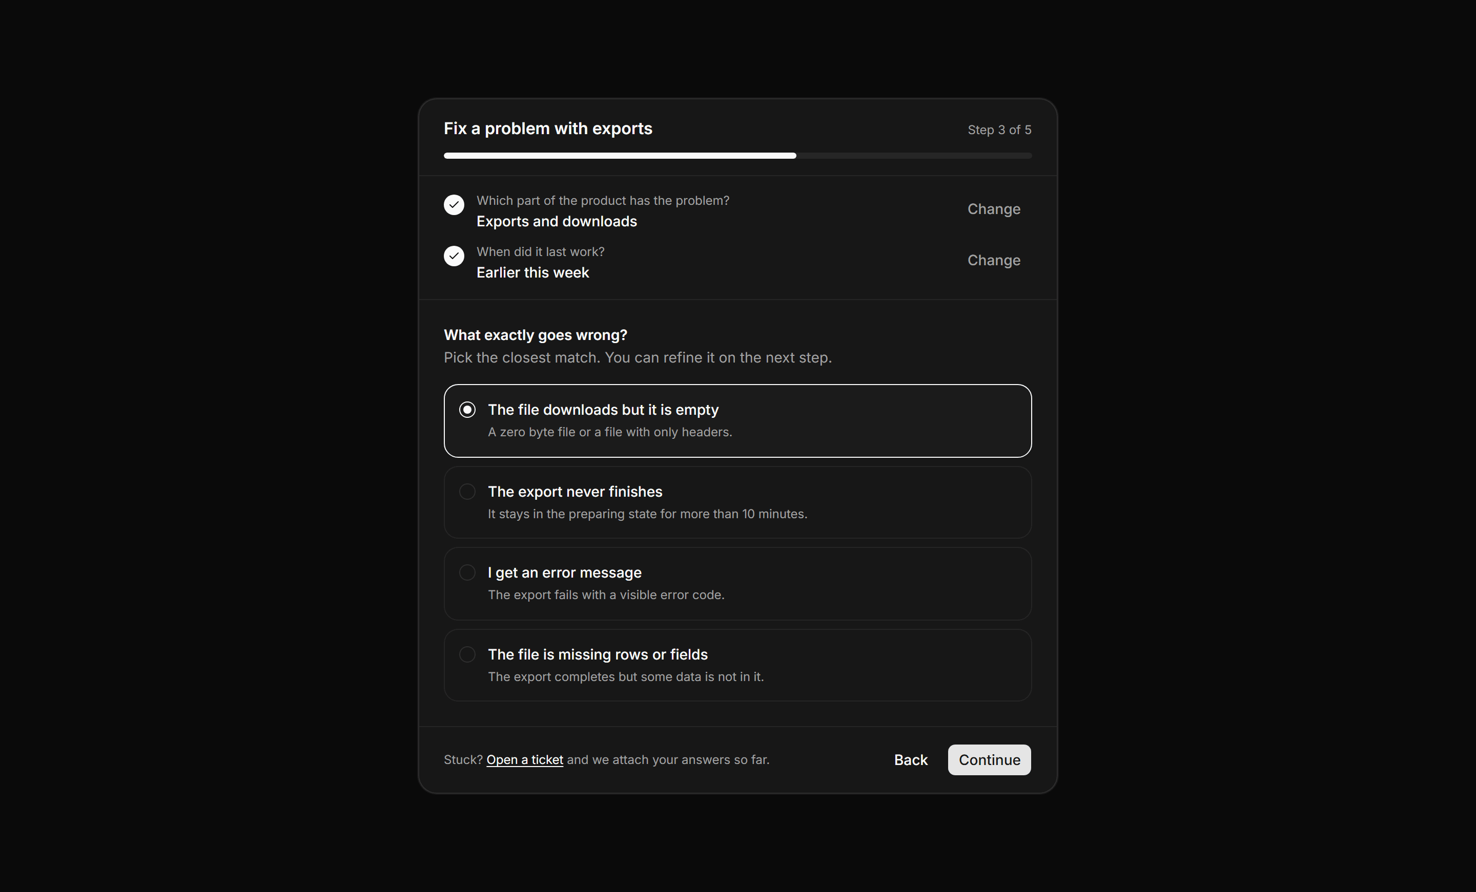The image size is (1476, 892).
Task: Choose The file is missing rows or fields
Action: [x=737, y=665]
